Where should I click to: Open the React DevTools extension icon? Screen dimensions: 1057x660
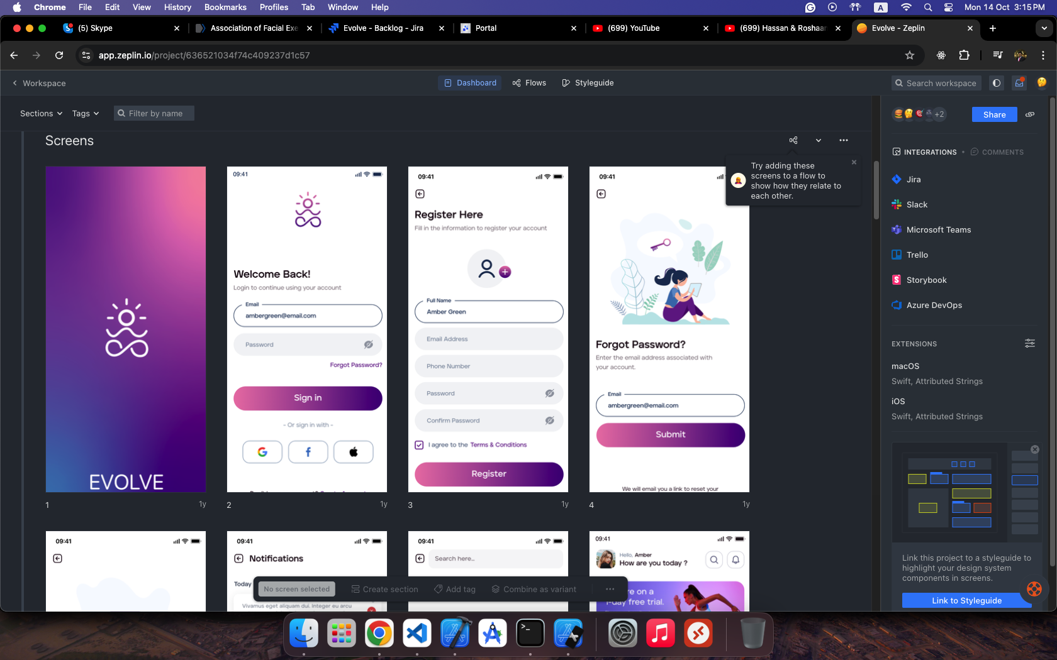click(941, 55)
